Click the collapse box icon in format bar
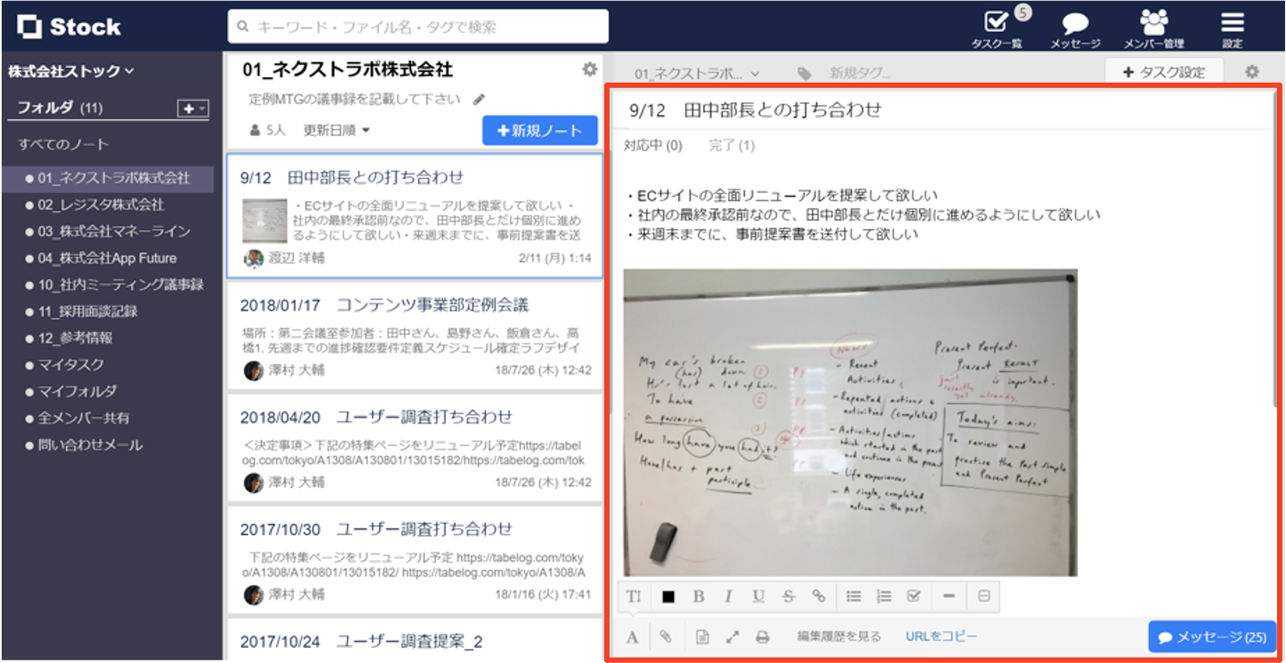The width and height of the screenshot is (1286, 663). [x=984, y=596]
